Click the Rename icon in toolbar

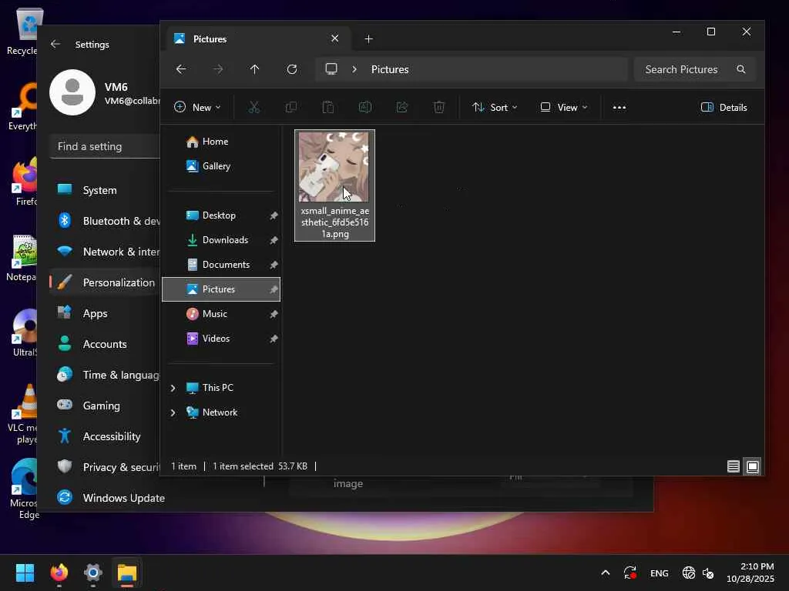pos(365,108)
